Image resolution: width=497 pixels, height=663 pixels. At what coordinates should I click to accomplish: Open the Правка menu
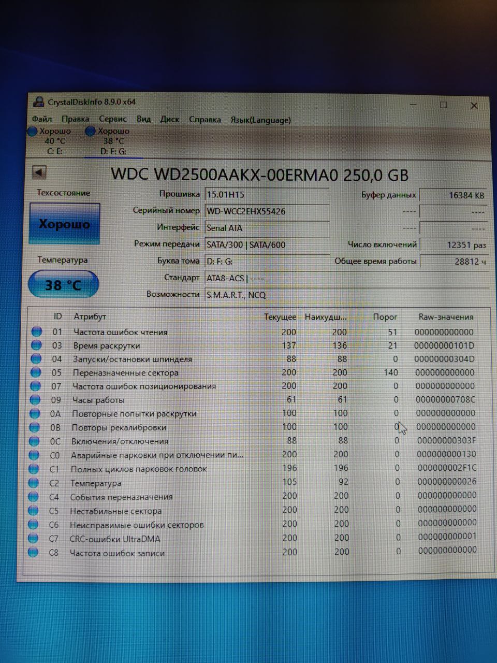pyautogui.click(x=75, y=119)
